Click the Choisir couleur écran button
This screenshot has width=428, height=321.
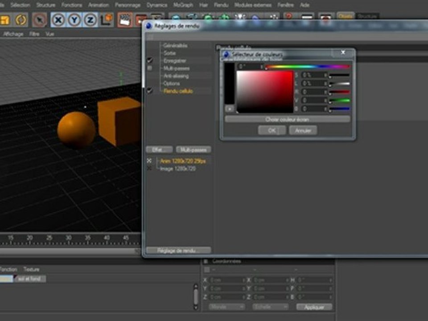pos(288,119)
